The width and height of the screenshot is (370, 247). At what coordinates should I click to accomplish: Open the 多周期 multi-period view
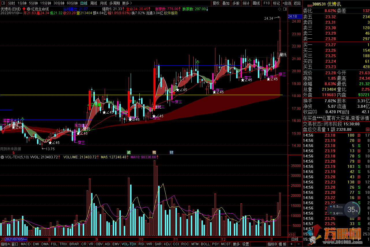pyautogui.click(x=114, y=3)
